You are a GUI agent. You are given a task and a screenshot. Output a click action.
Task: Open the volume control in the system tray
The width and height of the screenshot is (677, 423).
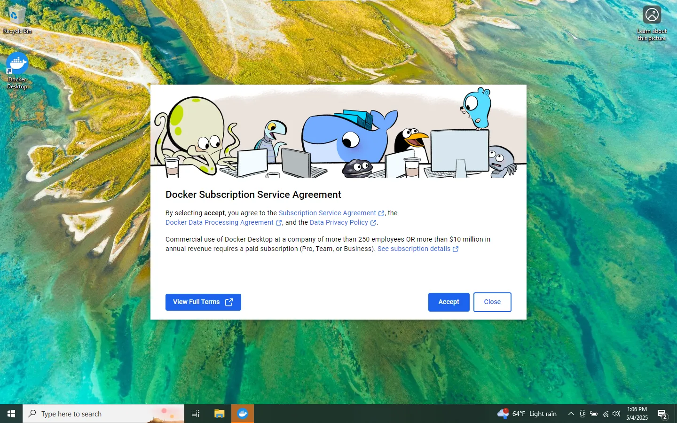click(616, 414)
